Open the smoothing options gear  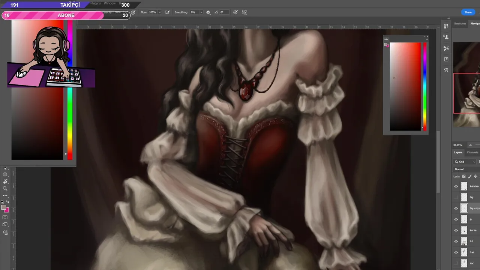pyautogui.click(x=208, y=12)
